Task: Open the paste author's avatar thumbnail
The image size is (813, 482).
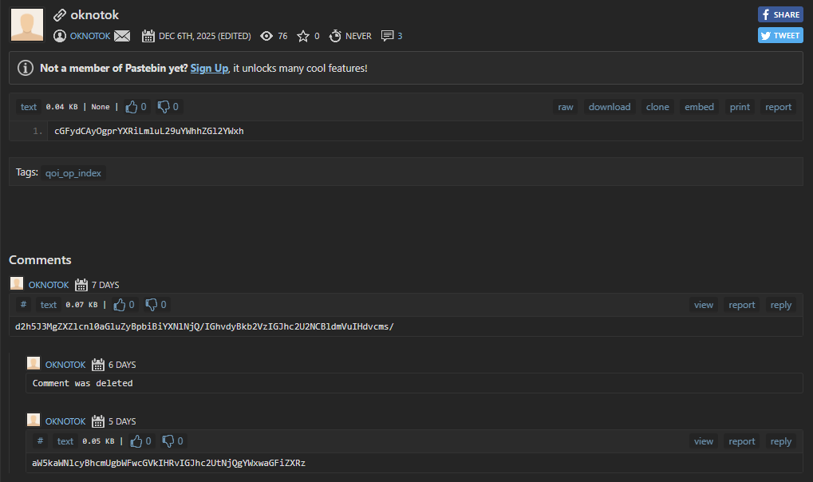Action: click(x=27, y=25)
